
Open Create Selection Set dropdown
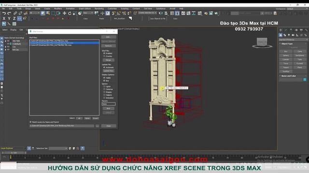[147, 13]
